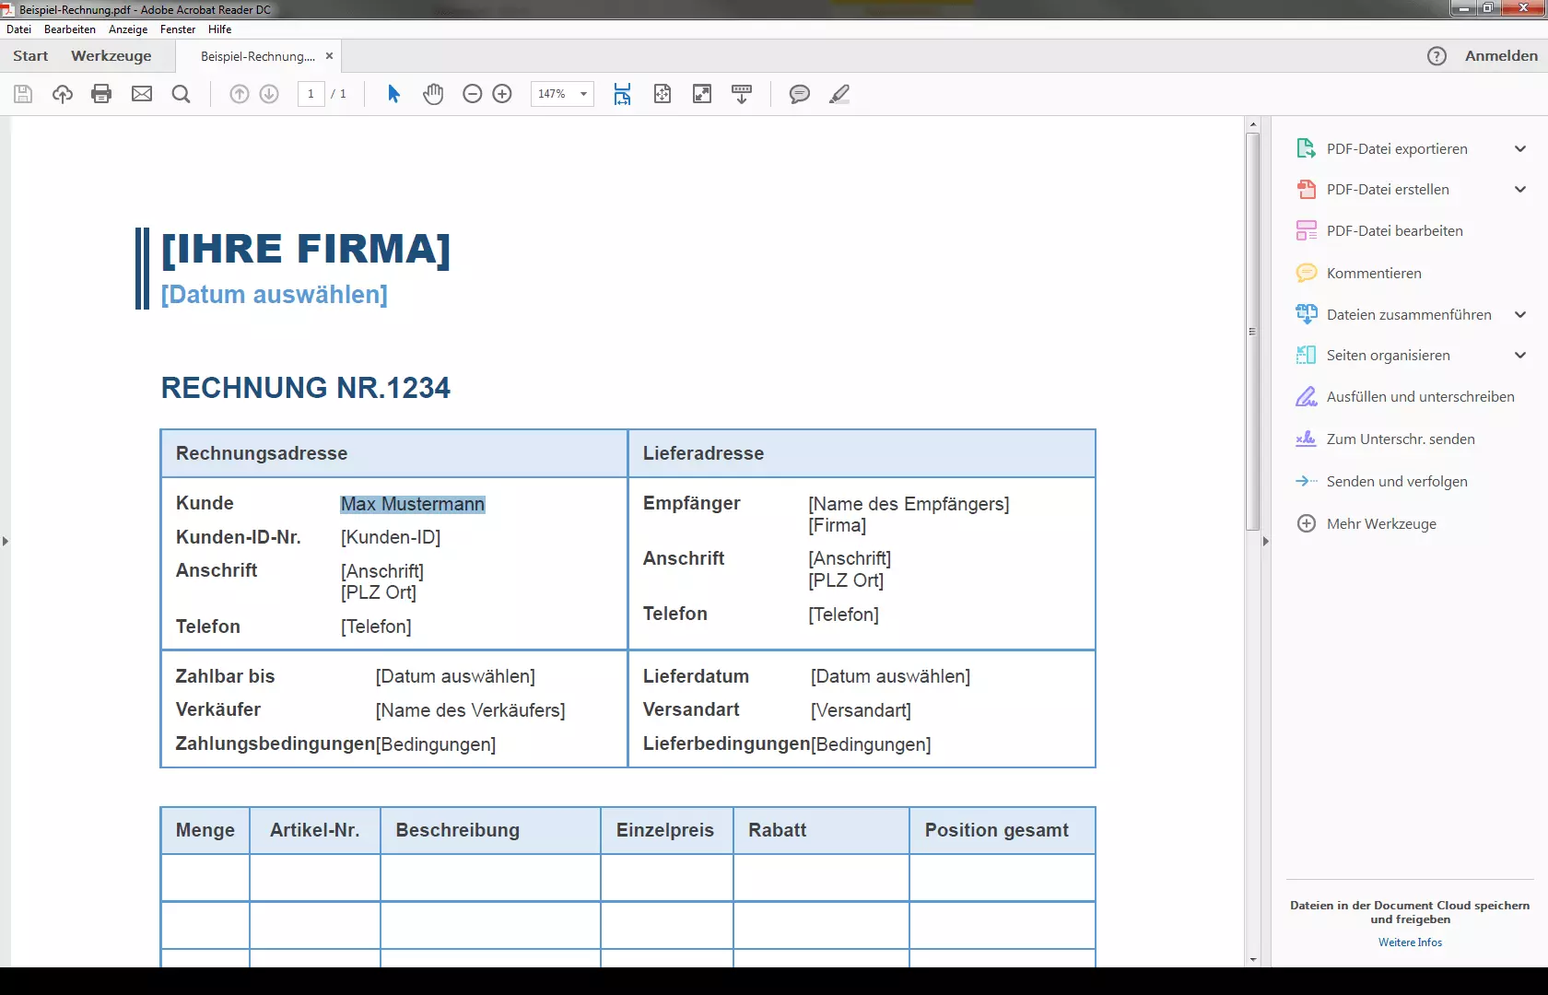Expand PDF-Datei exportieren chevron
The image size is (1548, 995).
[1520, 148]
